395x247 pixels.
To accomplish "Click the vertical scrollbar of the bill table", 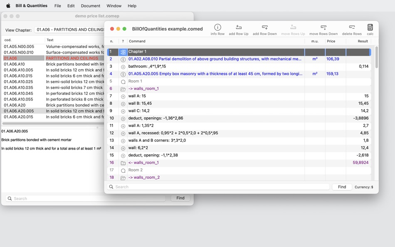I will pyautogui.click(x=377, y=57).
